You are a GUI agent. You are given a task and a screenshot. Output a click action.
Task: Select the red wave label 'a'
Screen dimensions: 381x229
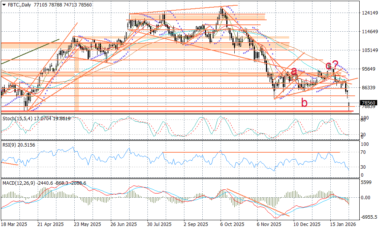(x=294, y=71)
